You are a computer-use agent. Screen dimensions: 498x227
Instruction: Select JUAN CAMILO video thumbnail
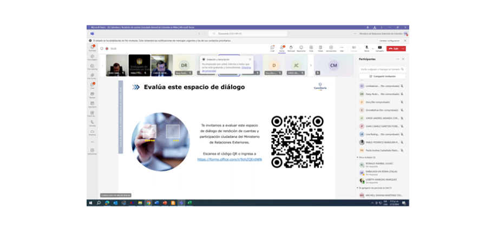(x=117, y=65)
